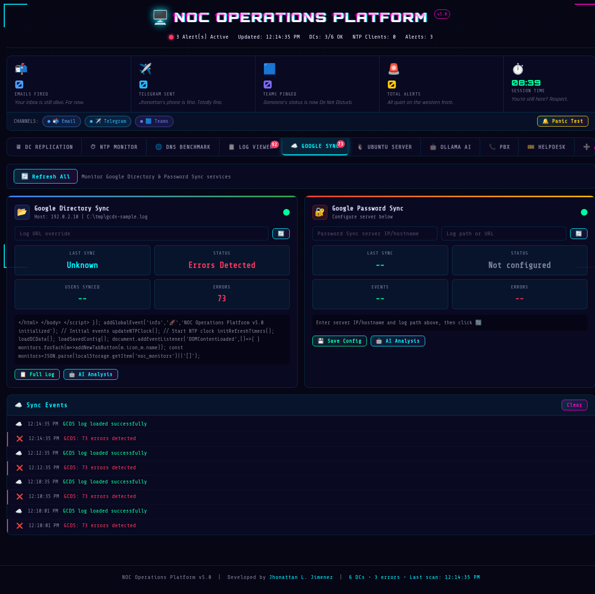The width and height of the screenshot is (595, 594).
Task: Click 12:10:35 PM GCDS log loaded successfully entry
Action: 300,482
